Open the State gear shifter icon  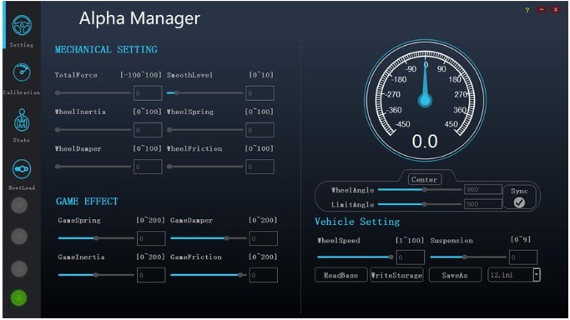point(22,121)
